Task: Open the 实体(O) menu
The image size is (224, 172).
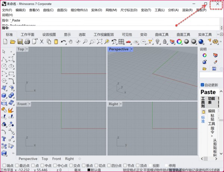Action: pyautogui.click(x=97, y=10)
